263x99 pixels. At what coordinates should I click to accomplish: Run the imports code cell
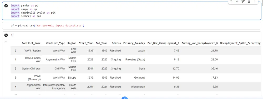(6, 6)
